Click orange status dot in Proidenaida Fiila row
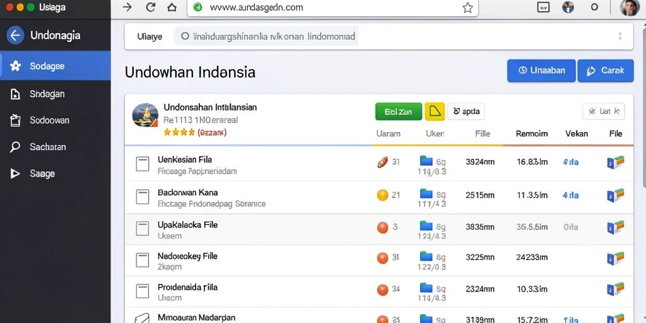 (x=382, y=290)
